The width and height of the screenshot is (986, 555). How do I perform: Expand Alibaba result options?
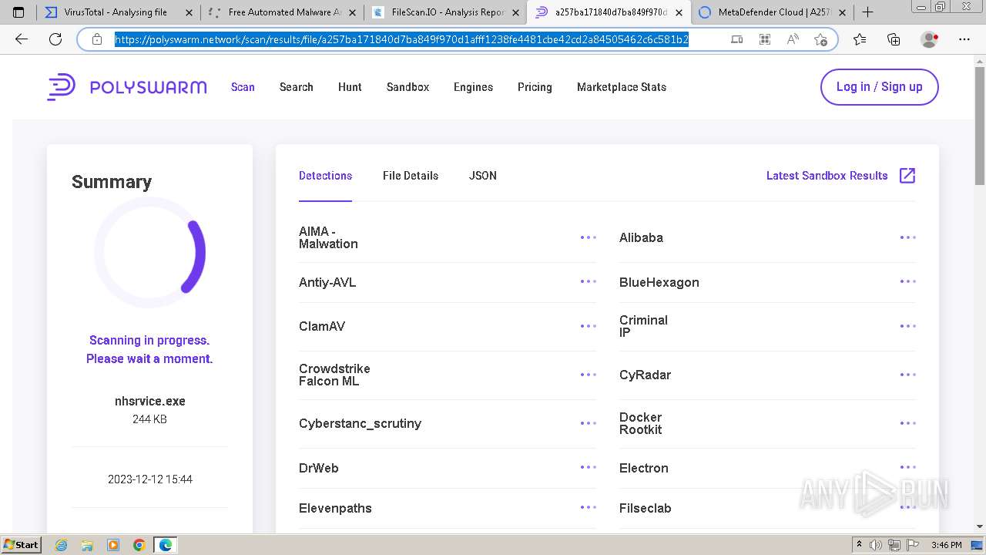(x=908, y=237)
